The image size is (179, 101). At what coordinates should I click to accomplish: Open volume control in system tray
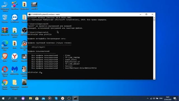point(154,98)
